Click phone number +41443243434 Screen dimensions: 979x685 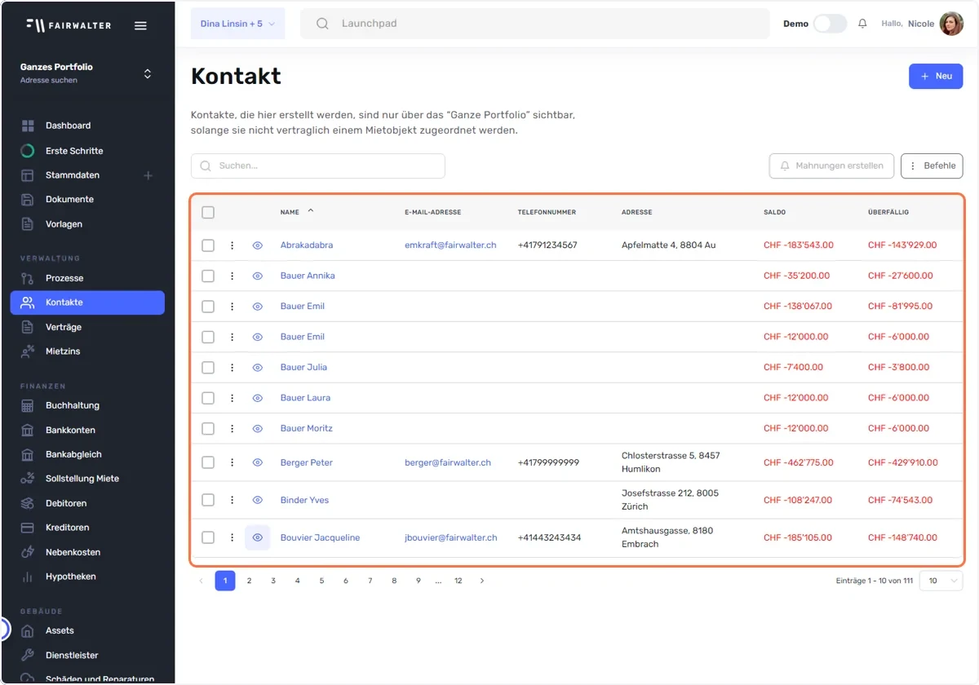pyautogui.click(x=550, y=537)
